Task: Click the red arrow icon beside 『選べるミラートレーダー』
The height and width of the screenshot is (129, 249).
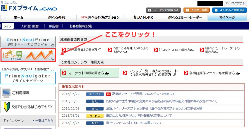Action: click(202, 50)
